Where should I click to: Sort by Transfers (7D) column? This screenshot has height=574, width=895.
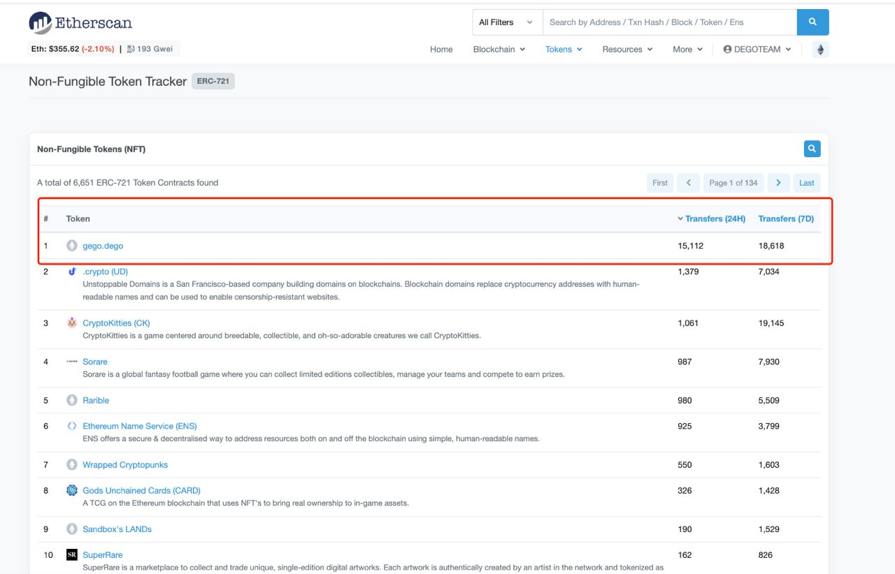[x=786, y=219]
